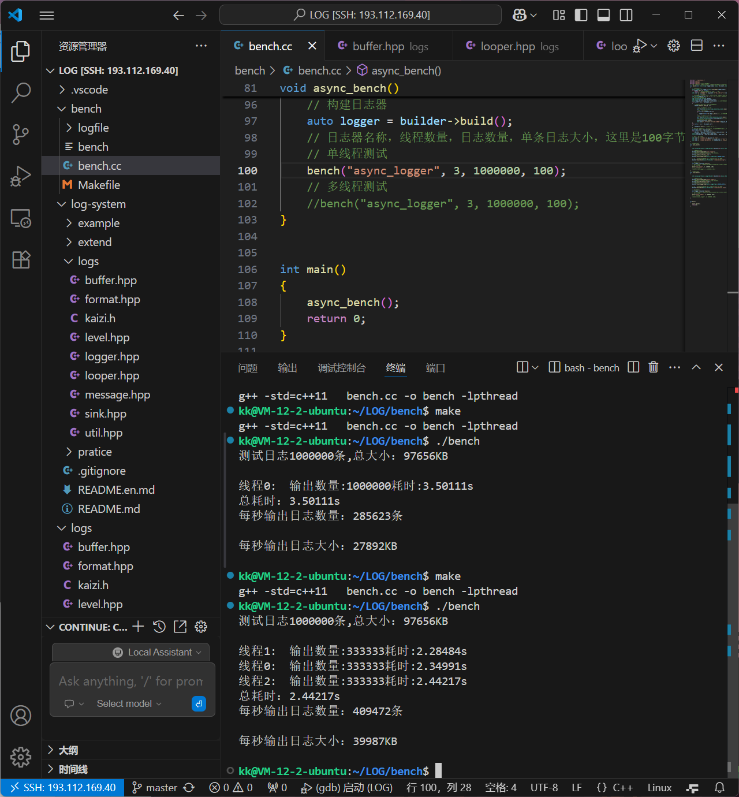Open Continue in a new window
The height and width of the screenshot is (797, 739).
[180, 627]
